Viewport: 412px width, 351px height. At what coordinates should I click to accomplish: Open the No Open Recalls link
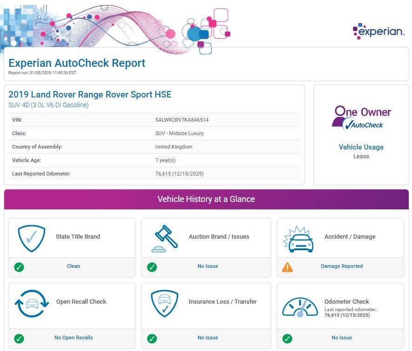[x=73, y=338]
